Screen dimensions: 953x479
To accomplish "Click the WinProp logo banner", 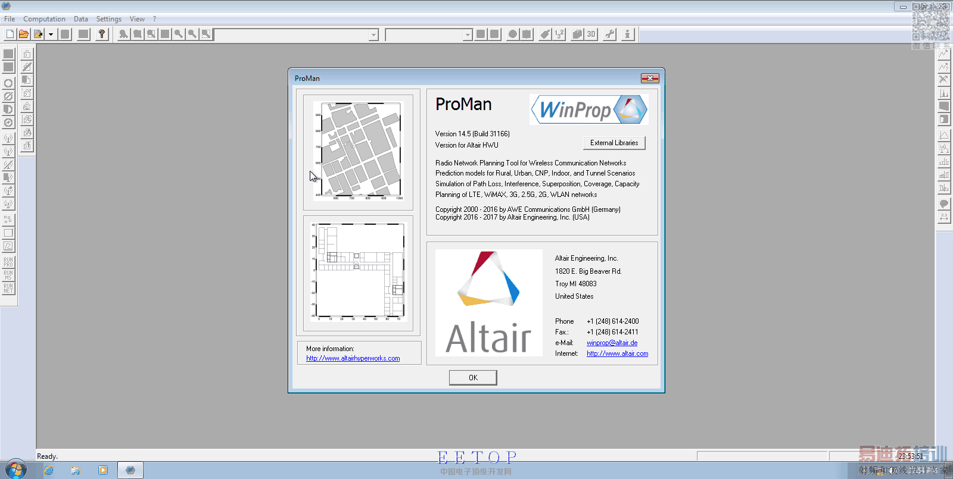I will (x=589, y=109).
